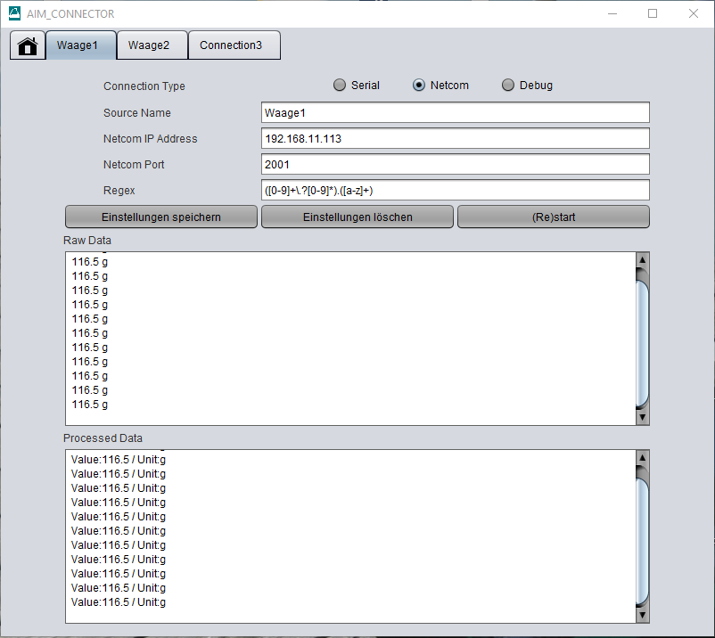Edit the Regex text field
This screenshot has height=638, width=715.
click(x=455, y=191)
